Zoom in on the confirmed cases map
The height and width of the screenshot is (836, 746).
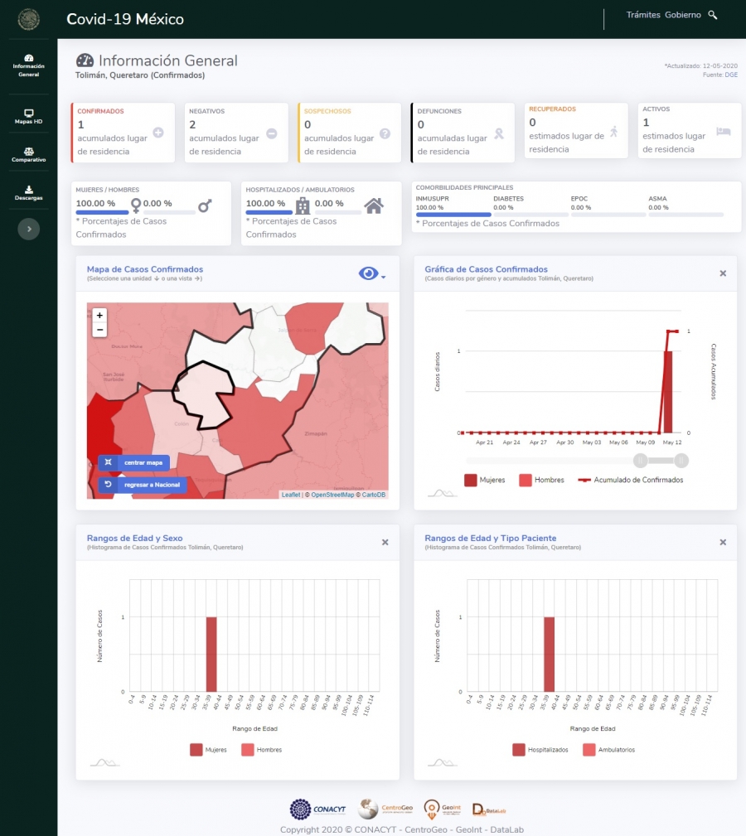pyautogui.click(x=100, y=315)
